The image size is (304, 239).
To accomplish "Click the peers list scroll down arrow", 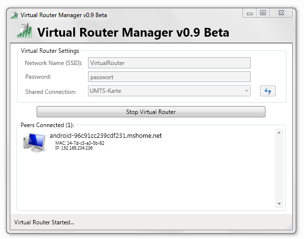I will click(279, 203).
